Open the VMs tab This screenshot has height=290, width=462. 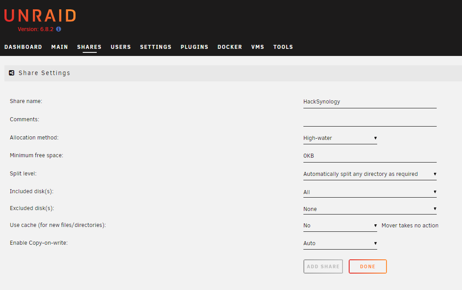pos(258,47)
